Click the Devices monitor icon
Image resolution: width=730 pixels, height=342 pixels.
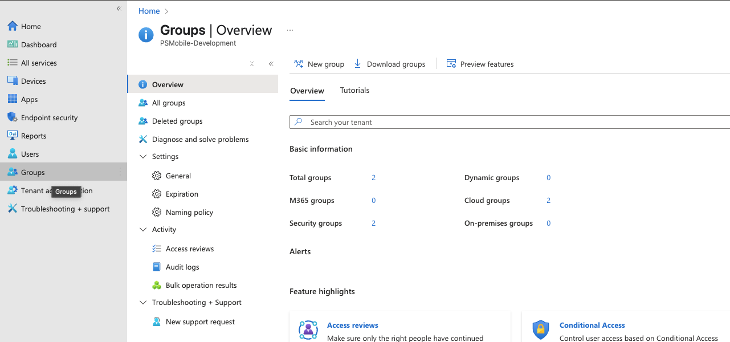pos(12,81)
